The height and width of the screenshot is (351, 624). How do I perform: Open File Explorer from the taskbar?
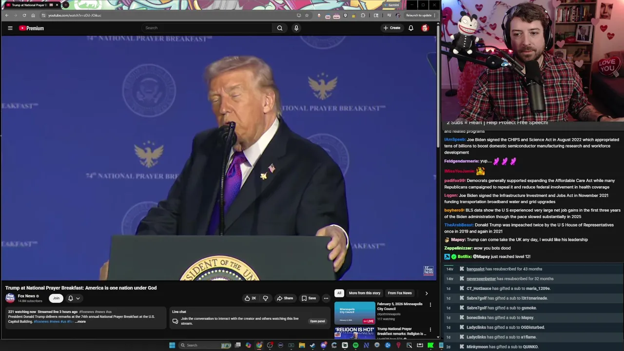pos(302,345)
